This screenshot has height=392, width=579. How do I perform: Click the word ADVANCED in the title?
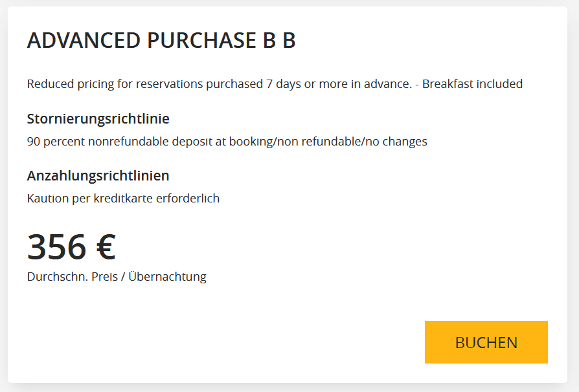click(x=84, y=40)
